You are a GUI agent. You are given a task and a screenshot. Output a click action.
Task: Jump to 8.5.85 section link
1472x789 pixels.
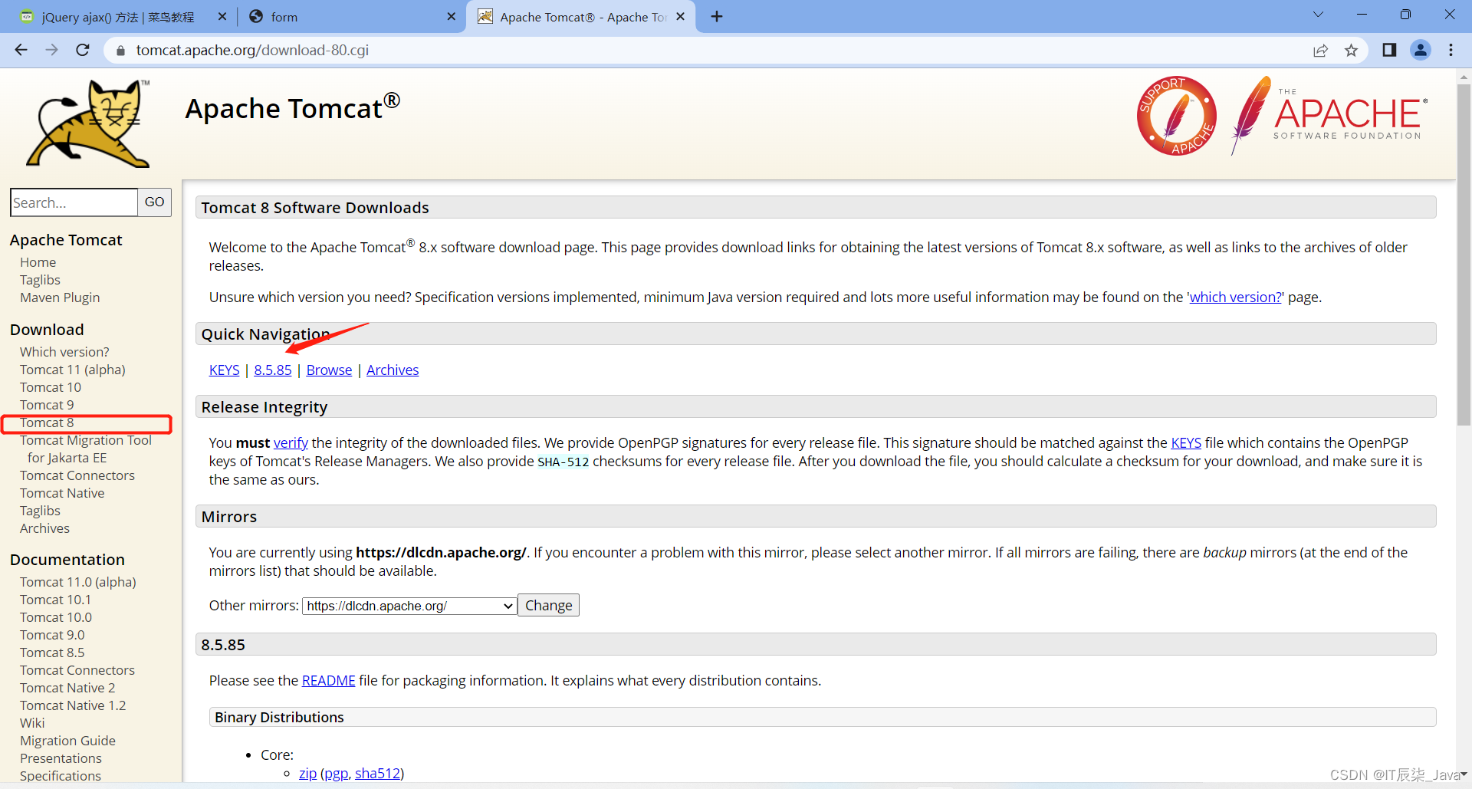[273, 370]
